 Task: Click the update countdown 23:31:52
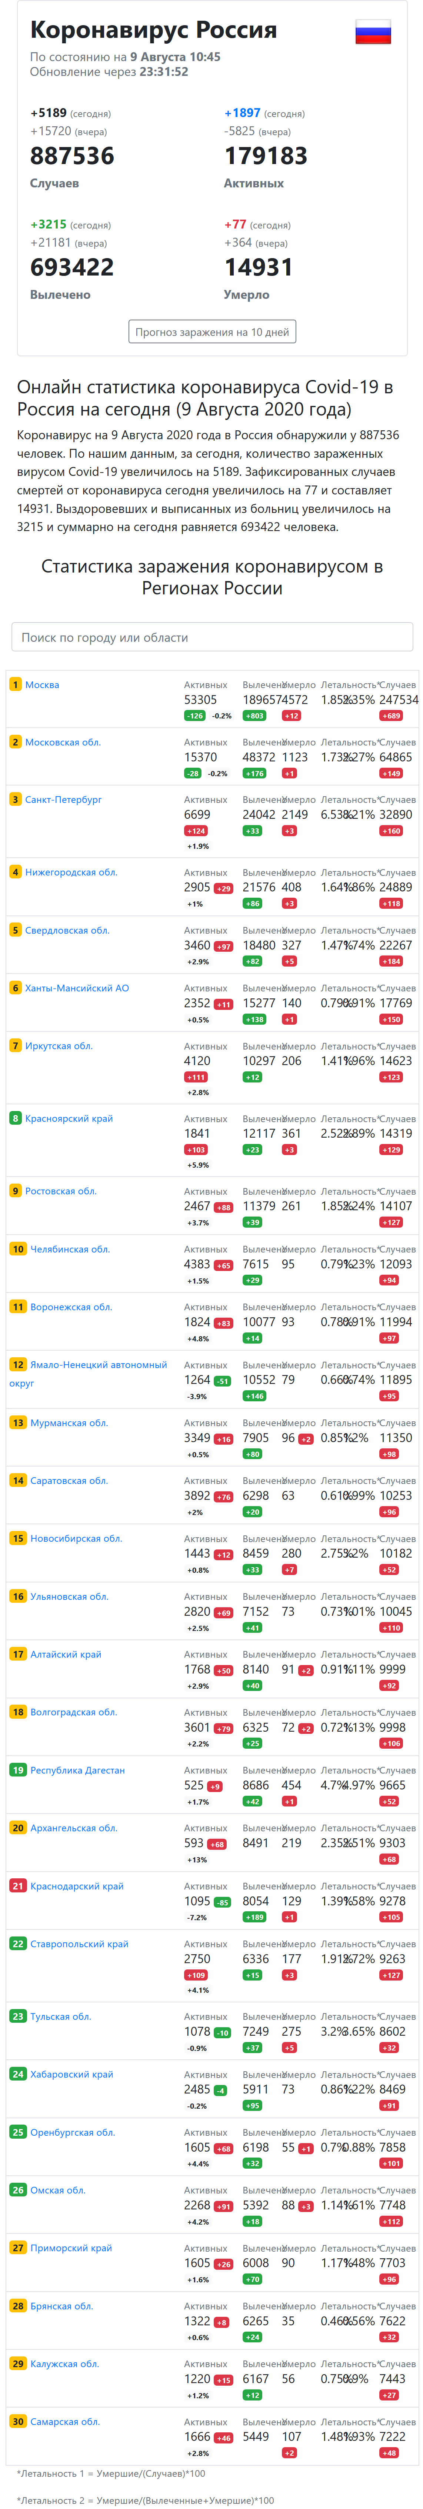[x=164, y=72]
